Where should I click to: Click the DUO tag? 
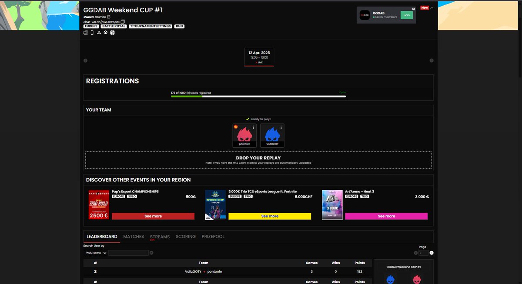(x=179, y=26)
